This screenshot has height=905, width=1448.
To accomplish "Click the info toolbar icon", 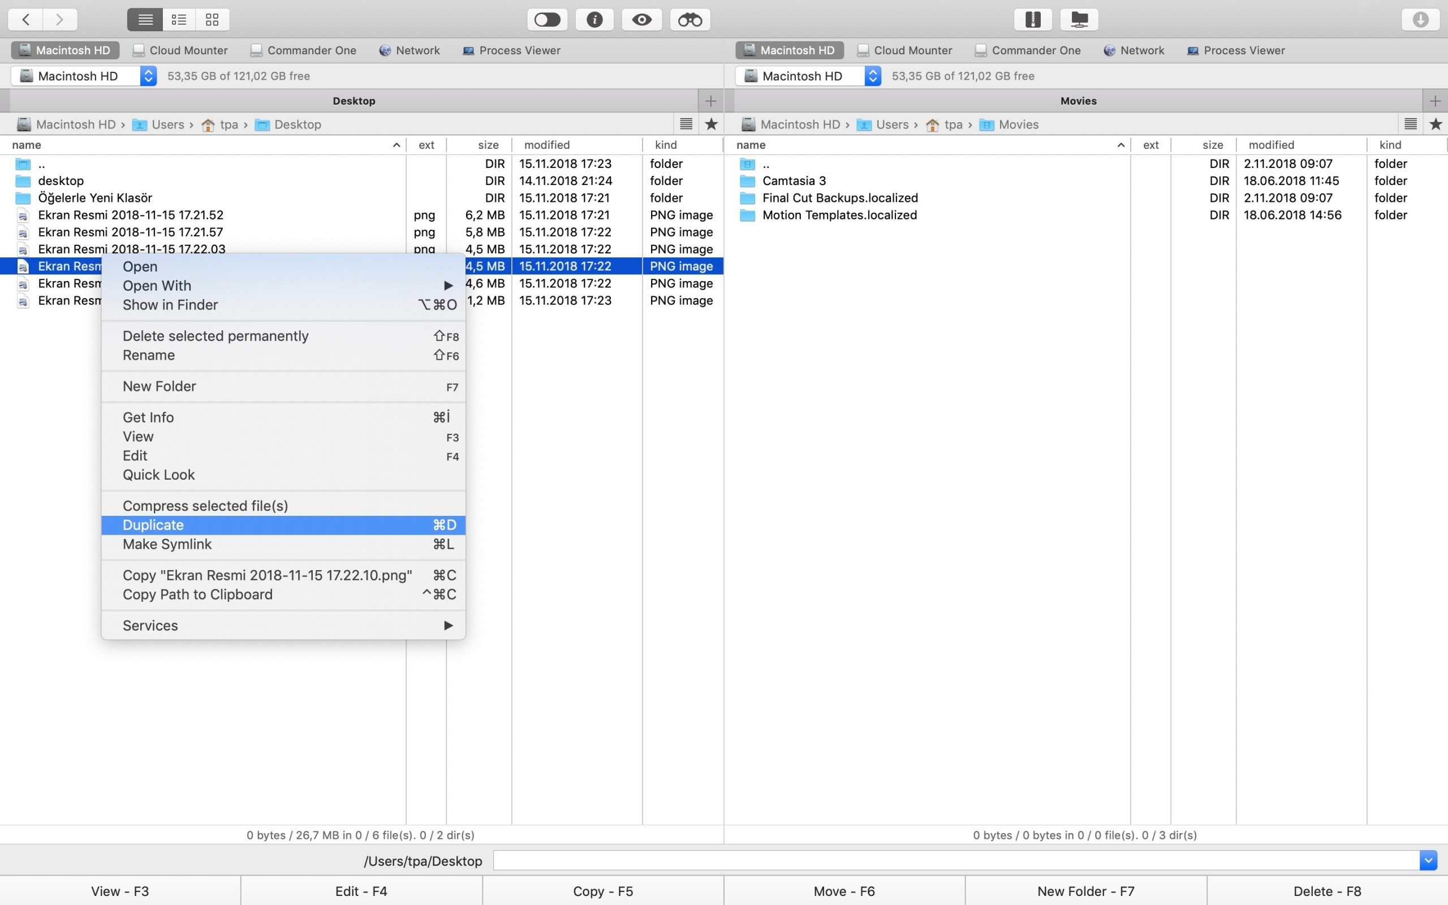I will pos(594,20).
